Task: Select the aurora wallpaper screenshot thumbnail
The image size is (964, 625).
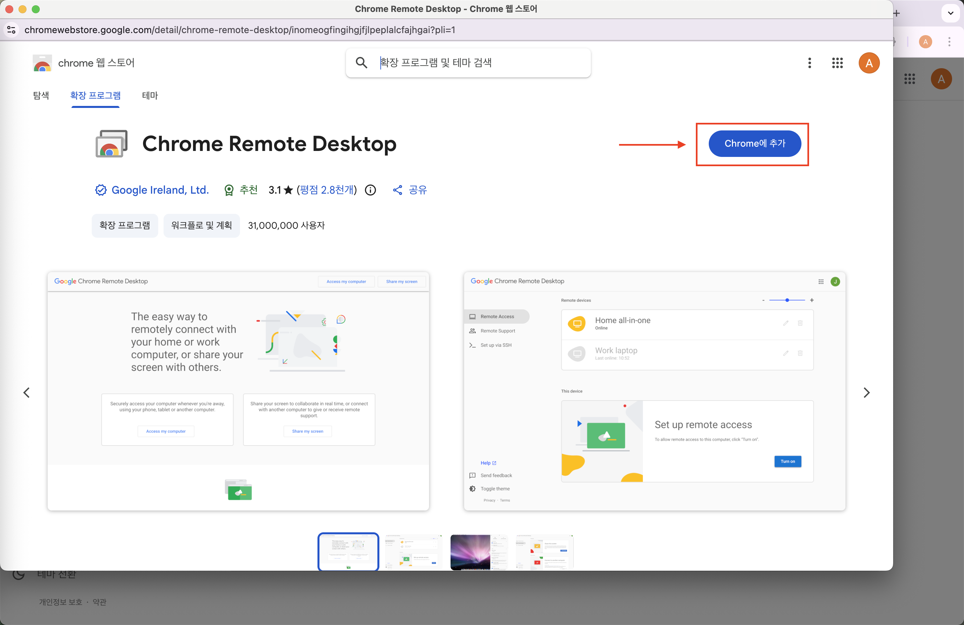Action: (479, 552)
